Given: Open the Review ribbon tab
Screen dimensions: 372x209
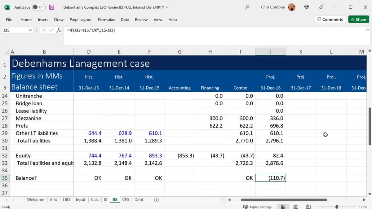Looking at the screenshot, I should pyautogui.click(x=141, y=20).
